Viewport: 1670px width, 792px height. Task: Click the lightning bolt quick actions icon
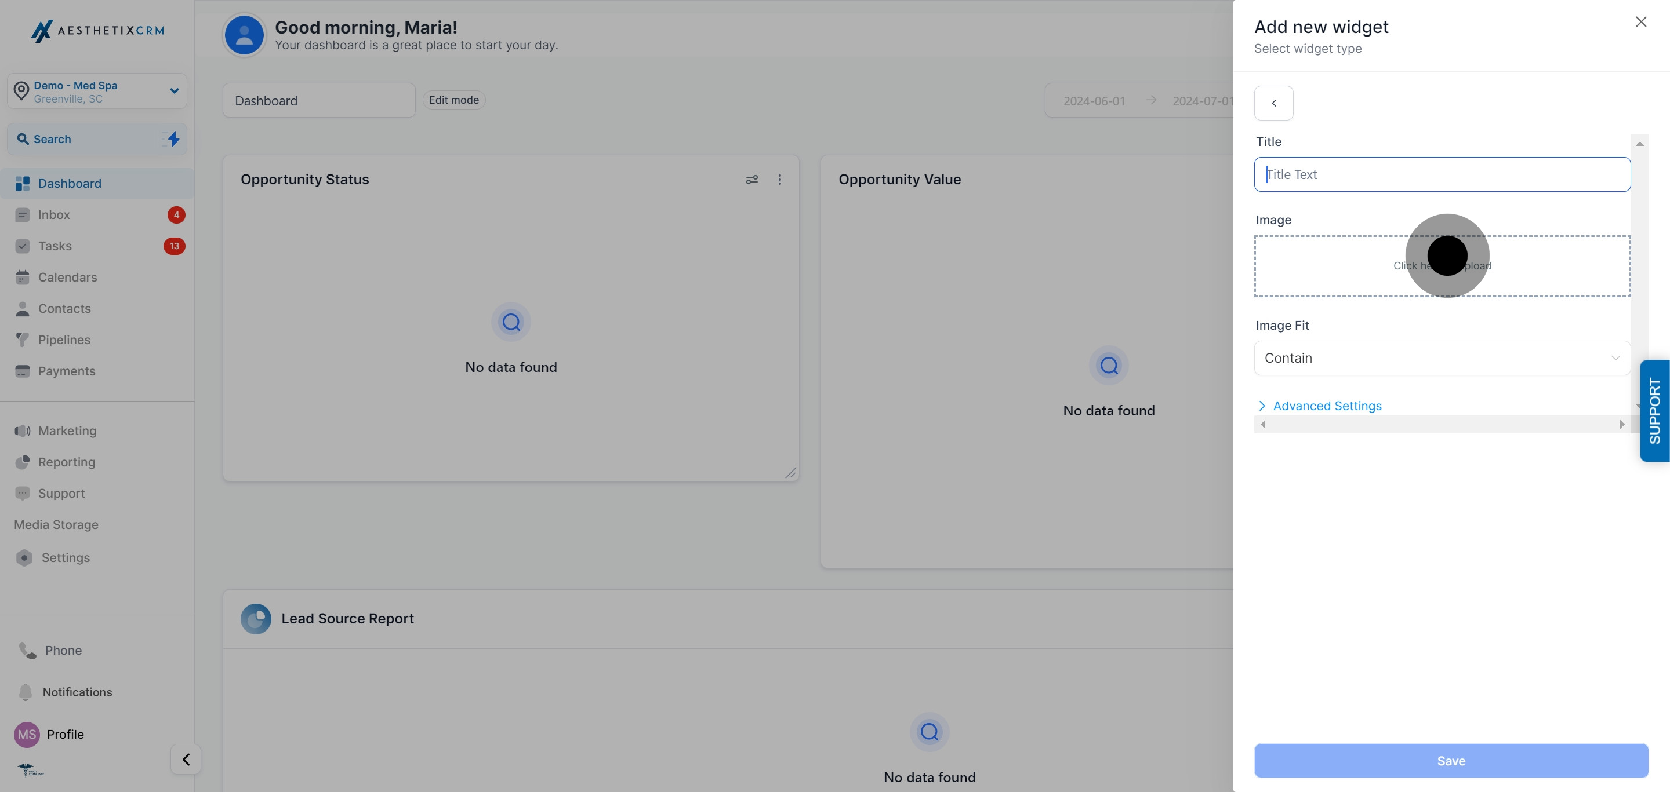point(173,138)
